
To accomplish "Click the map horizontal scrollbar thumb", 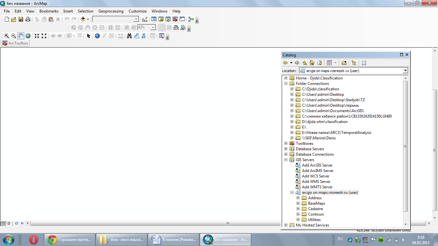I will [228, 223].
